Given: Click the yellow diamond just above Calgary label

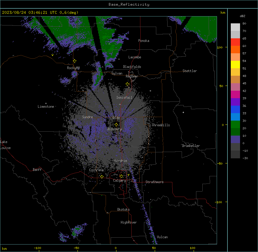Looking at the screenshot, I should coord(121,176).
